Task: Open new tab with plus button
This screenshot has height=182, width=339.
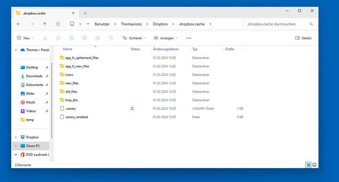Action: coord(85,13)
